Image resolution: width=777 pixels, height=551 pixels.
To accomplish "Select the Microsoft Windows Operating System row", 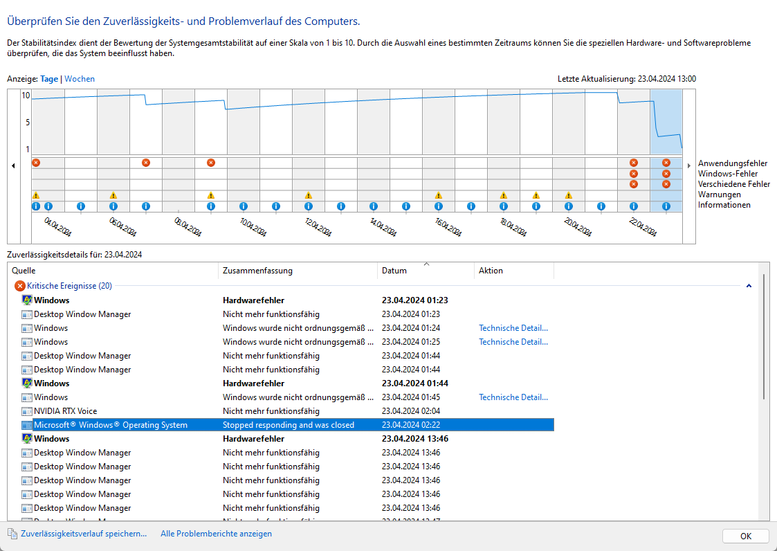I will pyautogui.click(x=287, y=425).
